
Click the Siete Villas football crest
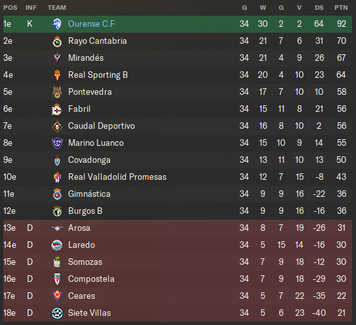click(x=57, y=313)
